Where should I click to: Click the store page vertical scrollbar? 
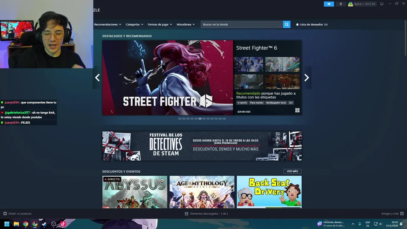[x=405, y=38]
